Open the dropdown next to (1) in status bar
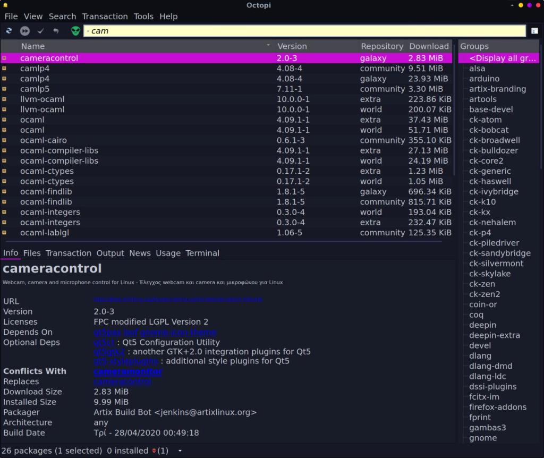This screenshot has width=544, height=458. [x=178, y=451]
